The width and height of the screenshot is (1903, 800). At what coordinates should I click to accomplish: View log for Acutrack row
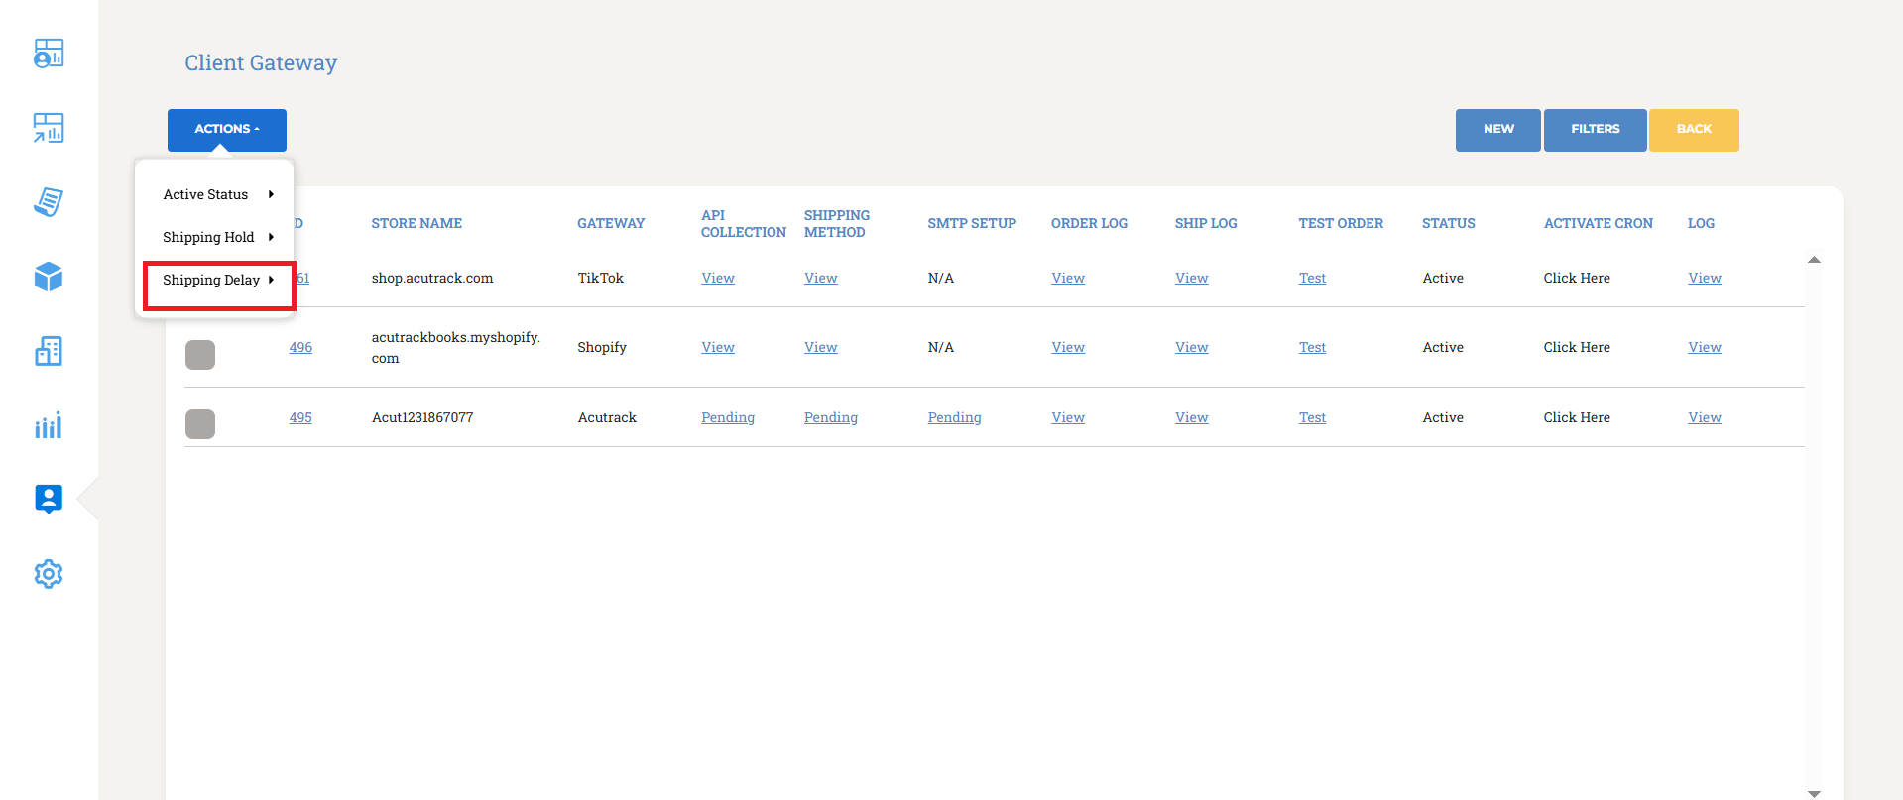tap(1705, 417)
